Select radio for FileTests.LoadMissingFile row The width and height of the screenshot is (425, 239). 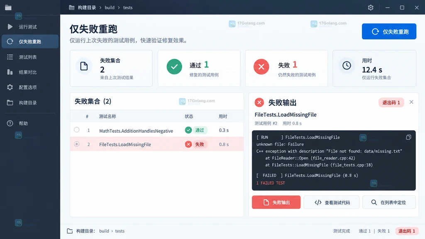pos(77,144)
